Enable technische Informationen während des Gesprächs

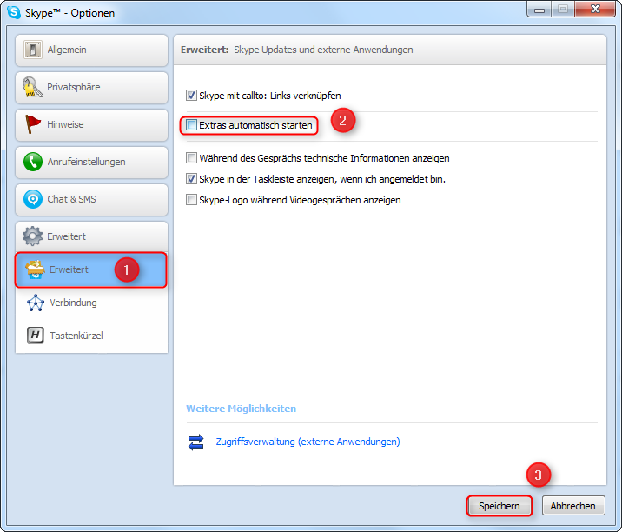tap(191, 158)
